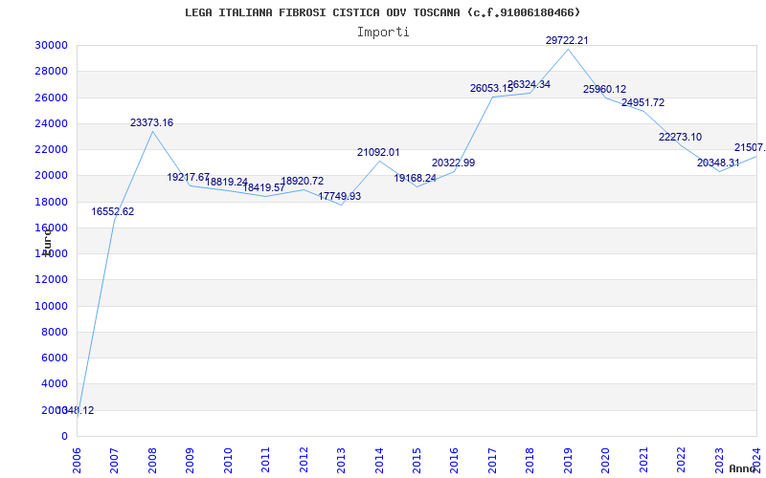Viewport: 766px width, 478px height.
Task: Click the value 18819.24
Action: click(x=227, y=182)
